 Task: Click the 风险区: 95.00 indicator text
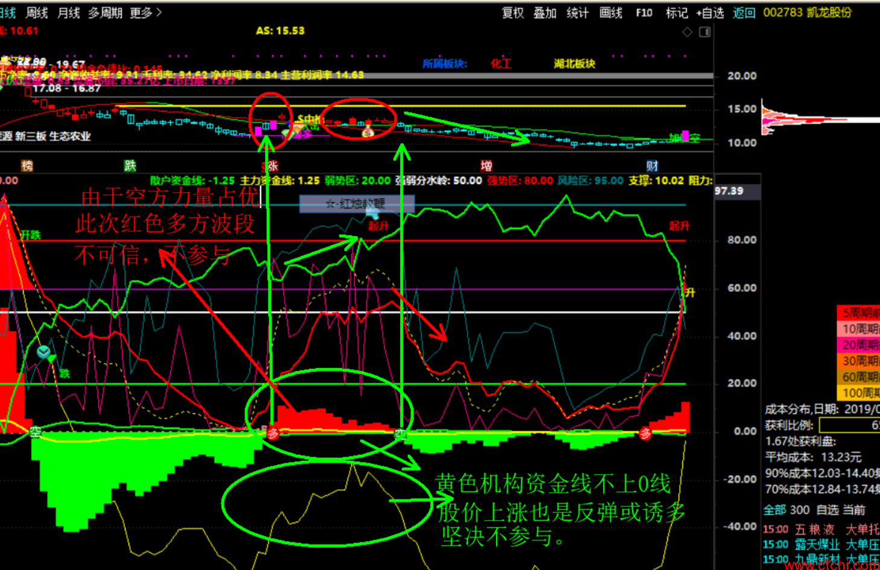click(x=590, y=180)
